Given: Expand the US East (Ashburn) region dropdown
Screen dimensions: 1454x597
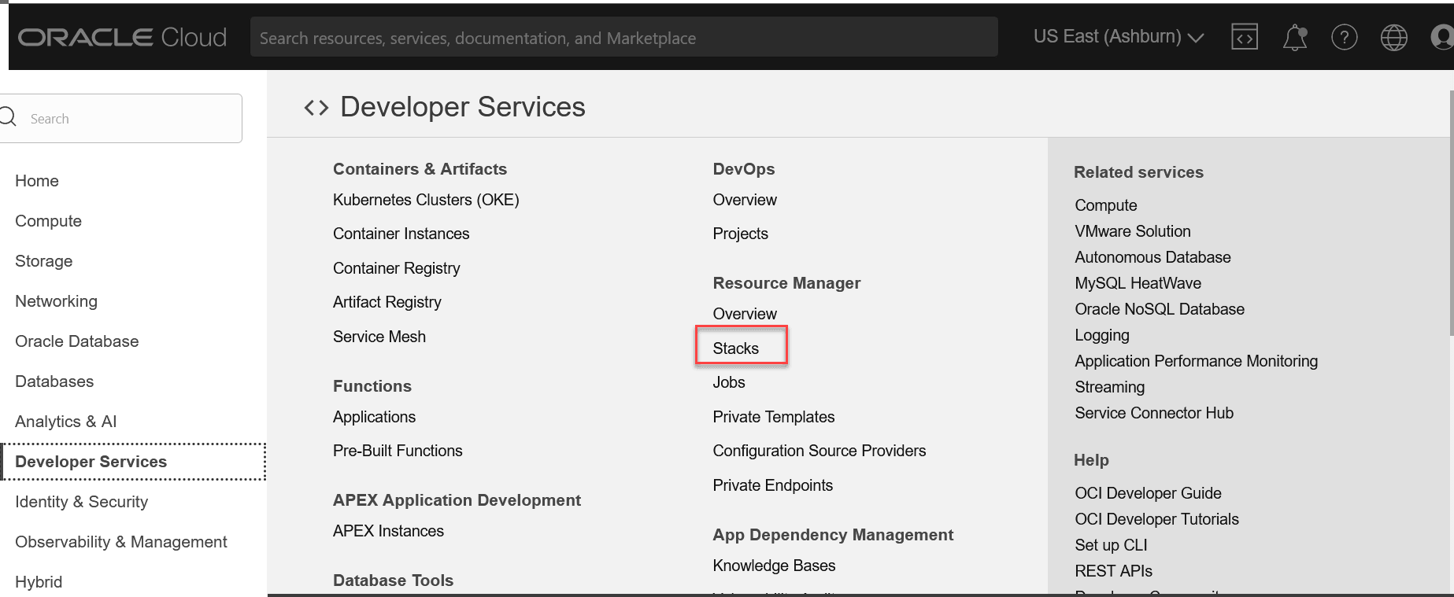Looking at the screenshot, I should 1119,37.
